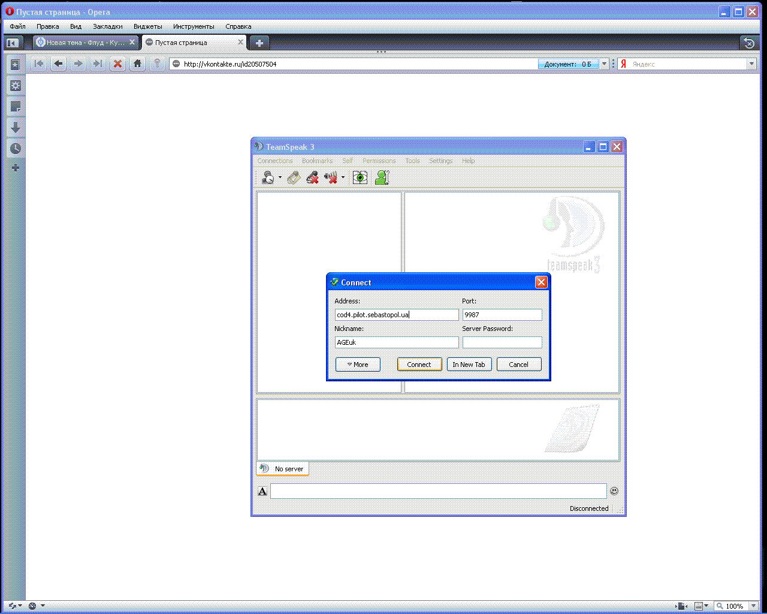
Task: Expand the More options in Connect dialog
Action: coord(358,365)
